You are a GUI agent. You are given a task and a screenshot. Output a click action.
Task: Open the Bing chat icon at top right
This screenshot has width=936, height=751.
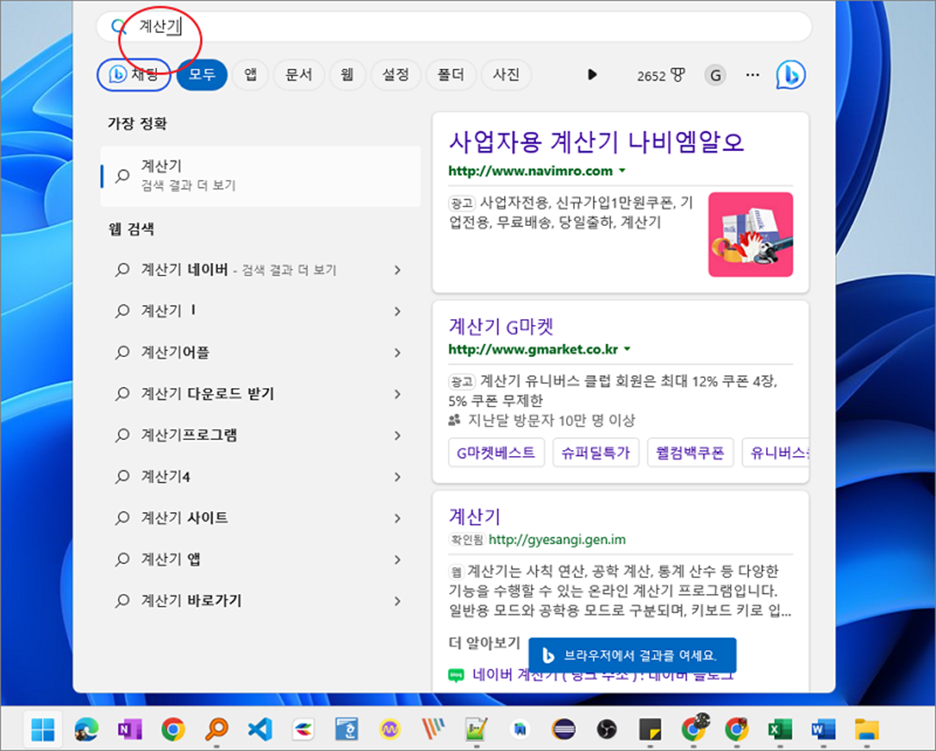click(x=791, y=75)
